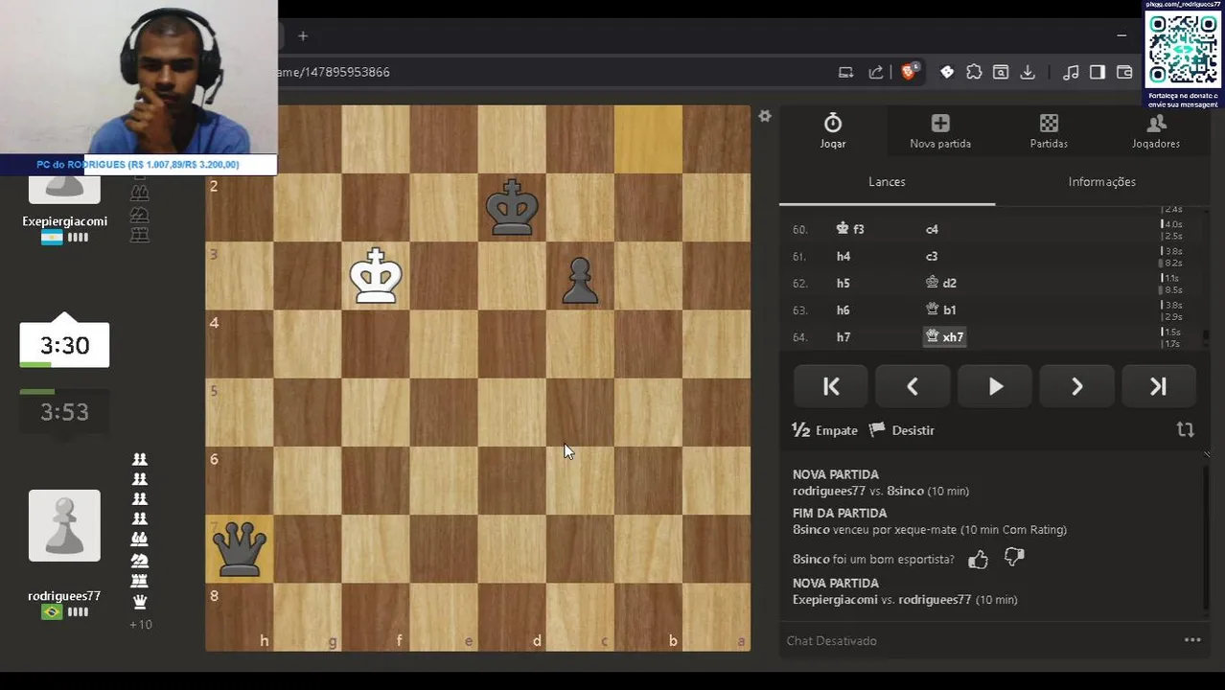Click the 3:30 clock display
1225x690 pixels.
(64, 345)
